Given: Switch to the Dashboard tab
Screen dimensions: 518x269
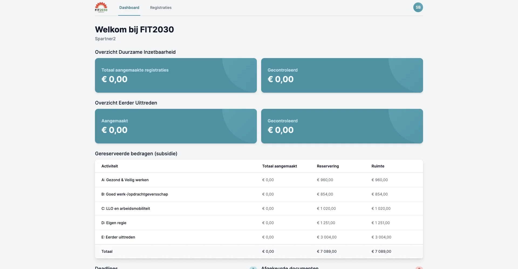Looking at the screenshot, I should [x=129, y=8].
